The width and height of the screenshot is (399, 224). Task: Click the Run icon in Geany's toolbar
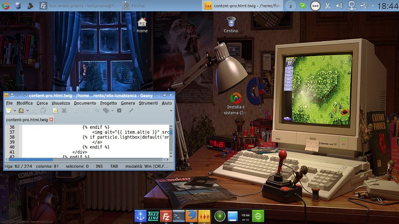pyautogui.click(x=119, y=111)
